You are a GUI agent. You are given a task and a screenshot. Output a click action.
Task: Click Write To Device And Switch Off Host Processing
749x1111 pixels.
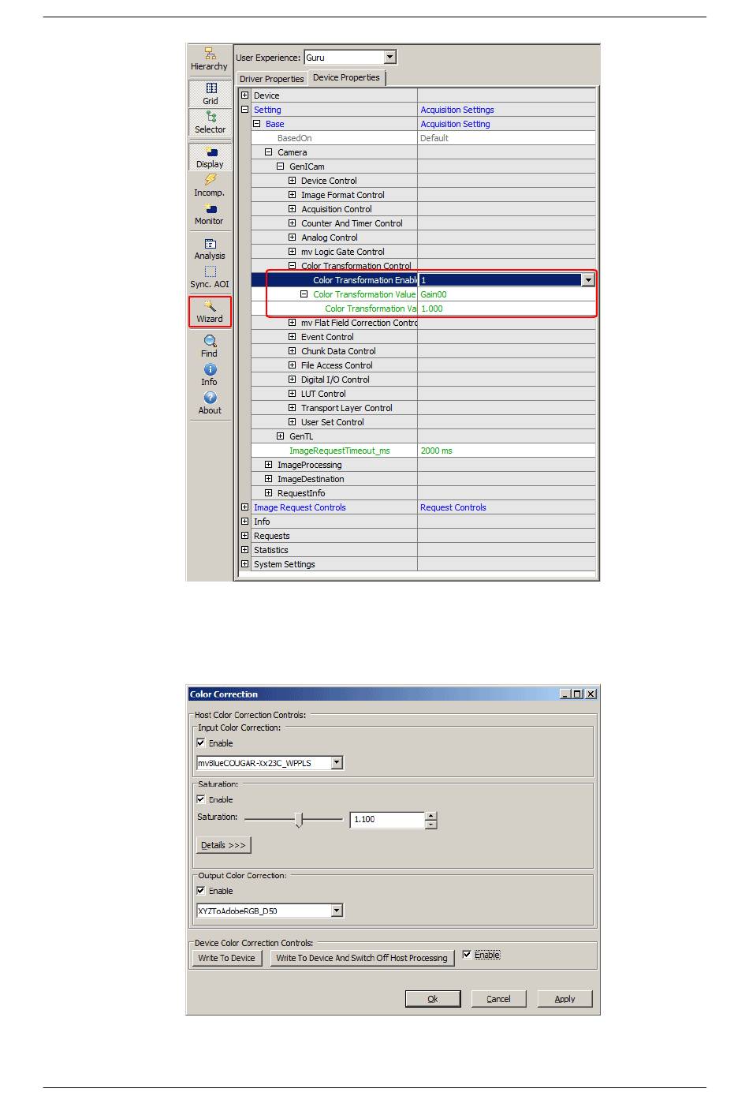click(x=362, y=958)
